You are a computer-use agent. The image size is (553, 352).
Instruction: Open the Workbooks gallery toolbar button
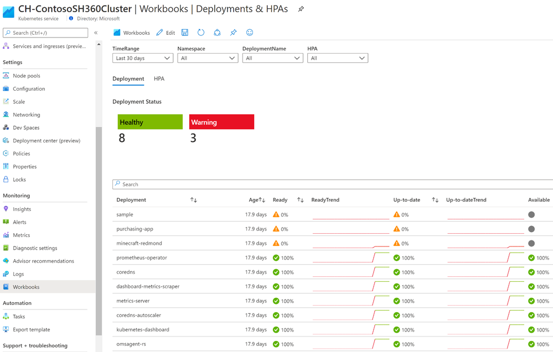(132, 33)
